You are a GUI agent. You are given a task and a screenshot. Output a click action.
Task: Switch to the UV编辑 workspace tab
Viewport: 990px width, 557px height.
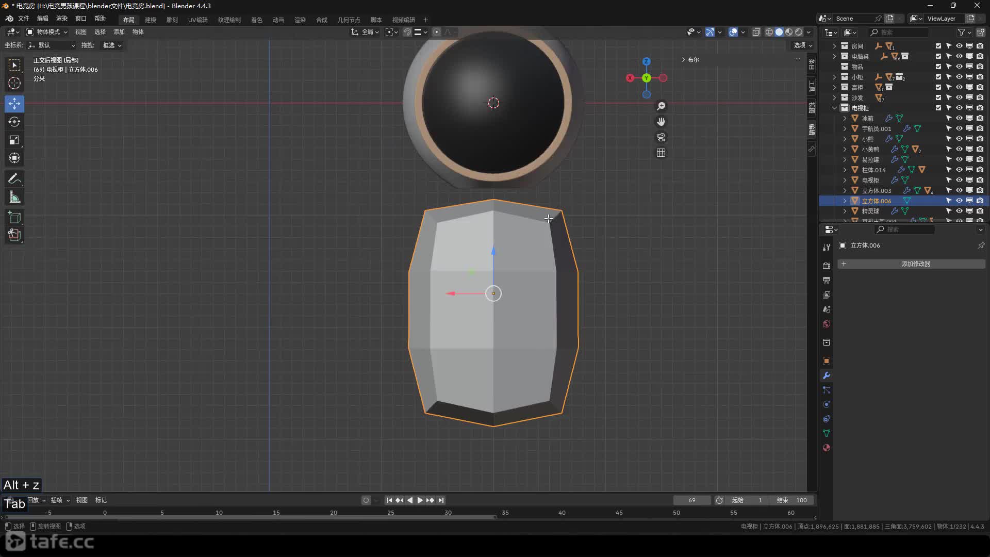197,20
